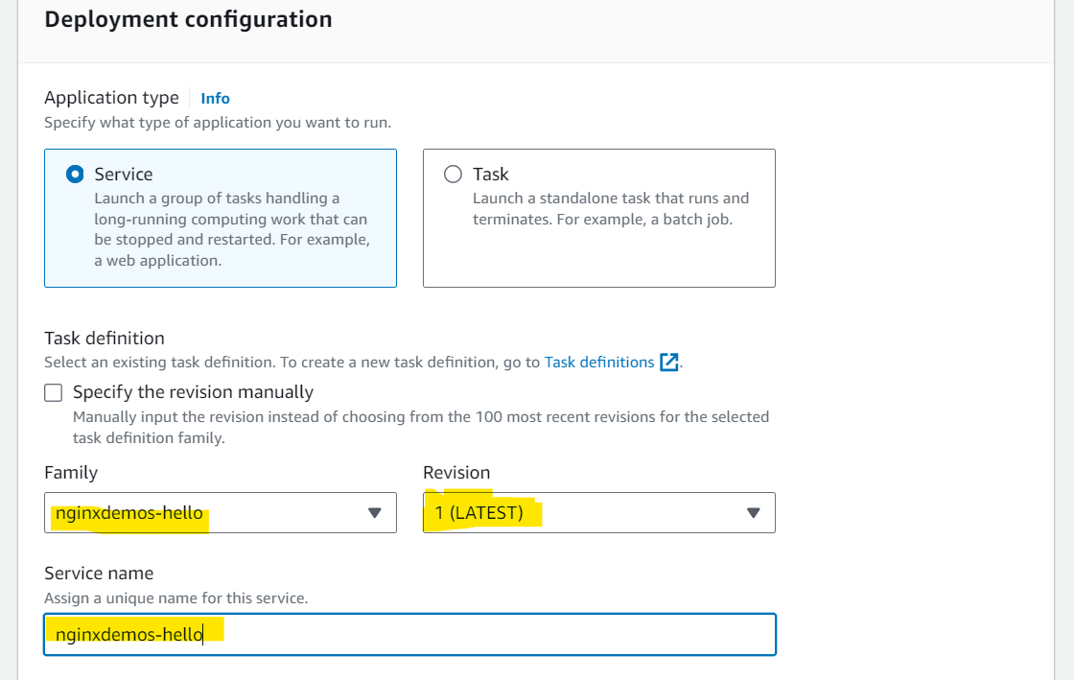Click the Info link beside Application type
The width and height of the screenshot is (1074, 680).
click(215, 99)
